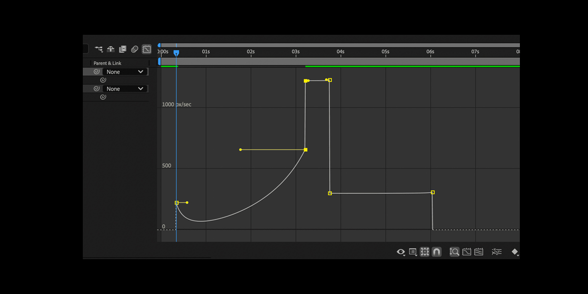The width and height of the screenshot is (588, 294).
Task: Click the Parent & Link column header
Action: point(109,63)
